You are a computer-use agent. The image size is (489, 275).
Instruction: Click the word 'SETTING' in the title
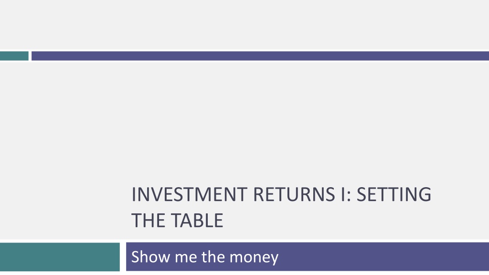coord(394,194)
